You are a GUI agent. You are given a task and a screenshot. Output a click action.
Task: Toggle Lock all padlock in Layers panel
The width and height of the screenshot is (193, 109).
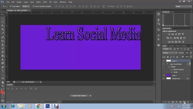pyautogui.click(x=177, y=57)
